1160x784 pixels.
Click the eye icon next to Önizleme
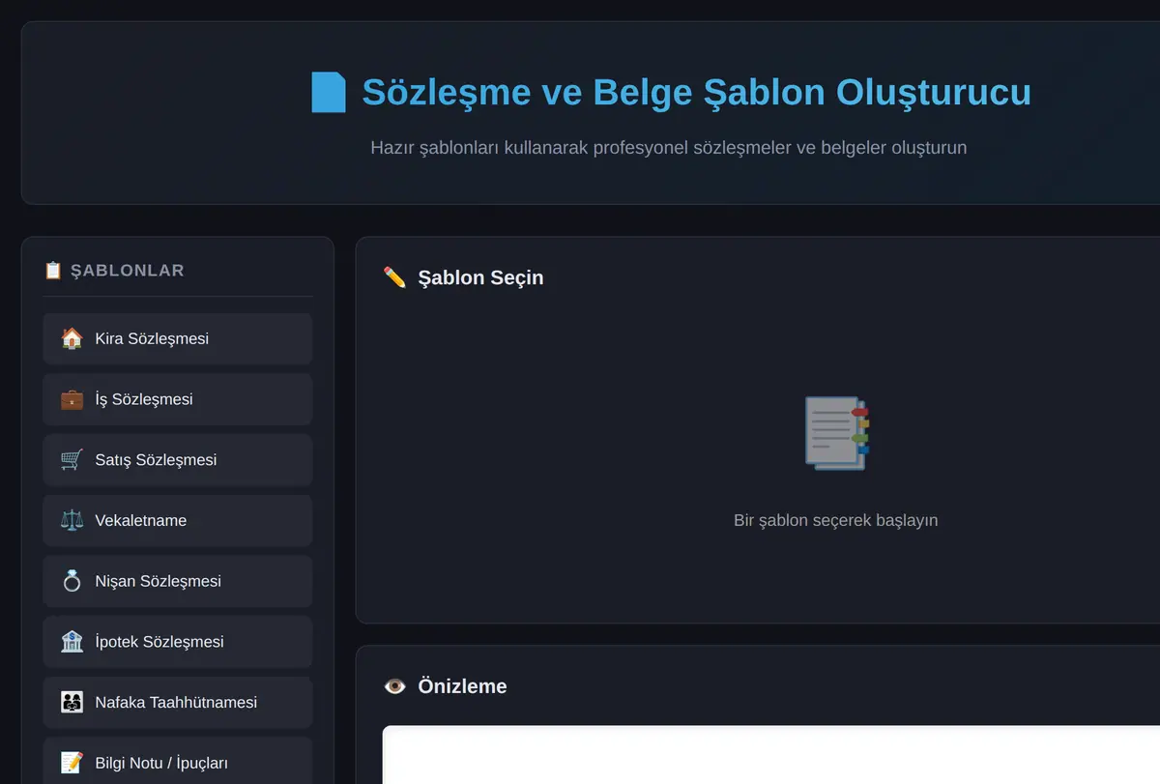[394, 686]
